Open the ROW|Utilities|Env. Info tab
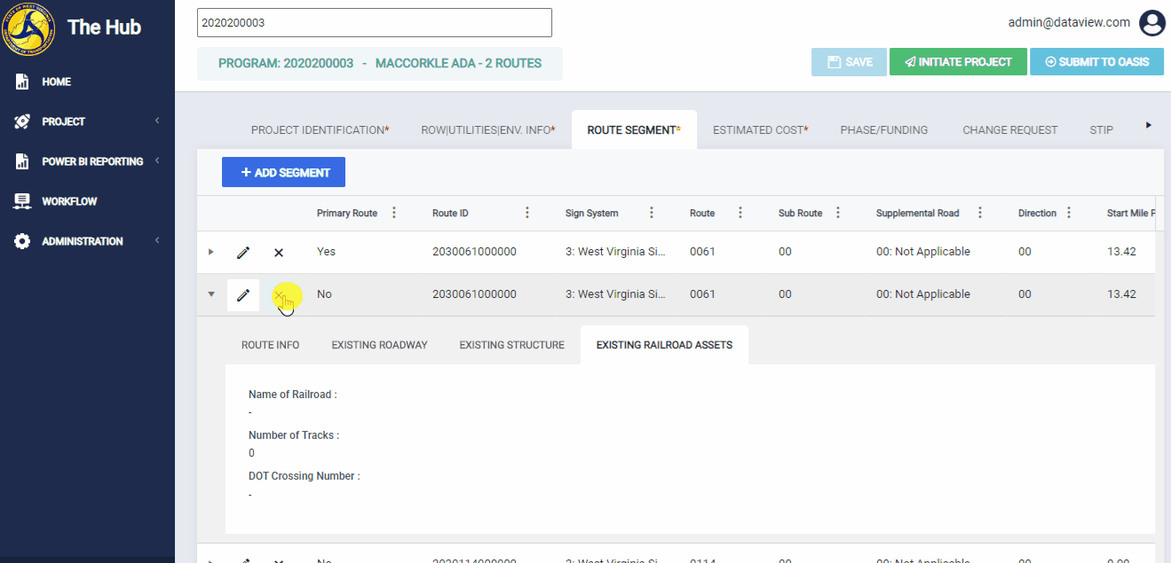 (x=488, y=129)
